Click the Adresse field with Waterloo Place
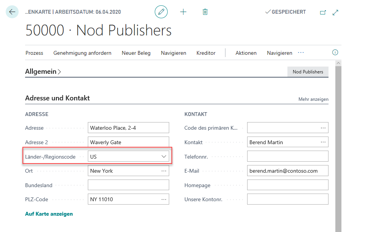 tap(128, 128)
